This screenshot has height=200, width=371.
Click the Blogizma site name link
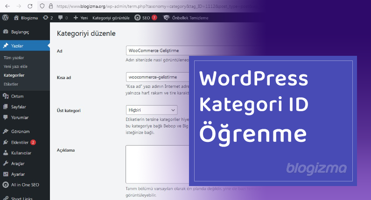pyautogui.click(x=29, y=18)
